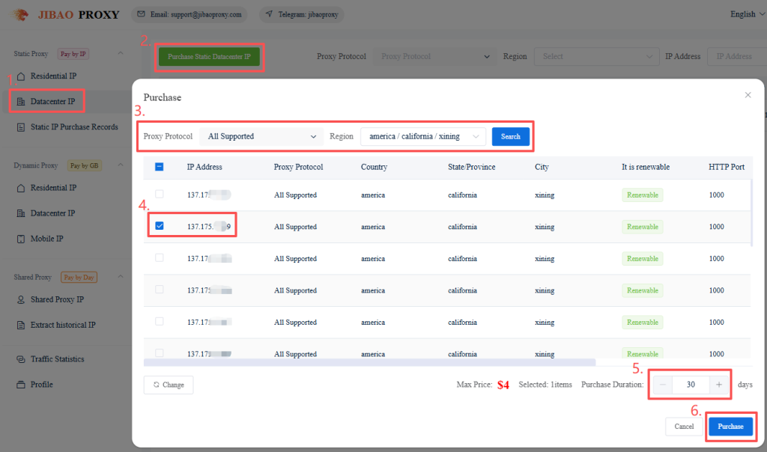
Task: Open Datacenter IP under Static Proxy
Action: [x=52, y=101]
